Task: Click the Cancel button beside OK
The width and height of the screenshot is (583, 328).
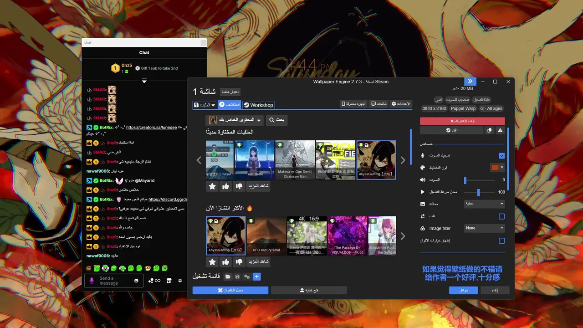Action: coord(495,290)
